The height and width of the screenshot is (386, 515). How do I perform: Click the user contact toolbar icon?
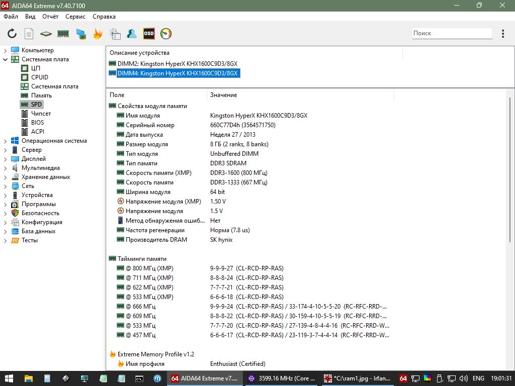[132, 34]
